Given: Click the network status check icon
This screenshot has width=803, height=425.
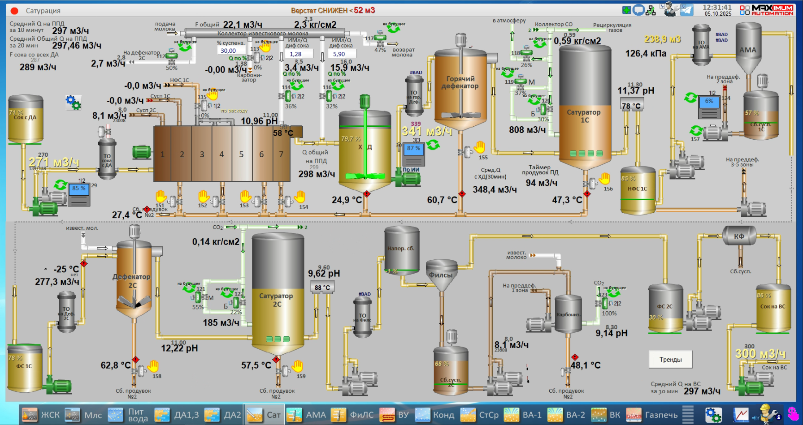Looking at the screenshot, I should click(x=651, y=10).
